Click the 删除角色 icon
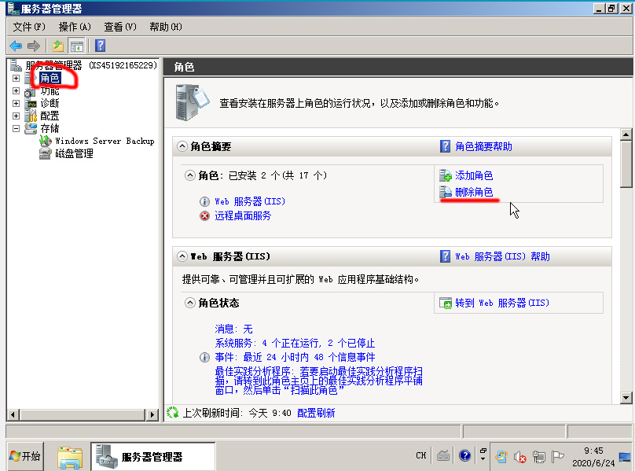The width and height of the screenshot is (635, 471). click(x=446, y=192)
